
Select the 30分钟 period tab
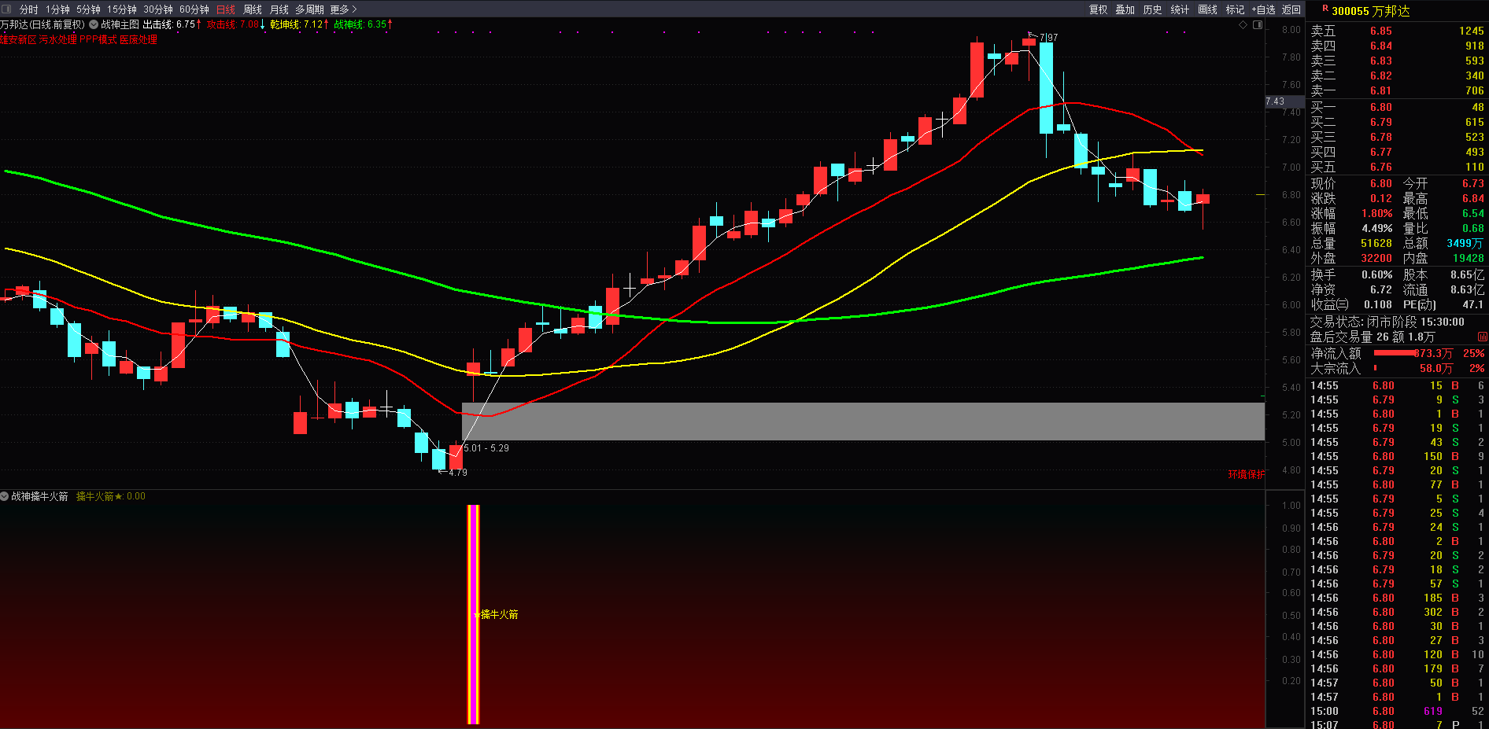coord(158,9)
